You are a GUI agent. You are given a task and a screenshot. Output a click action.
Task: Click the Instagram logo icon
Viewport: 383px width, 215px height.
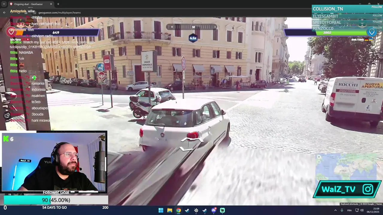click(x=368, y=189)
